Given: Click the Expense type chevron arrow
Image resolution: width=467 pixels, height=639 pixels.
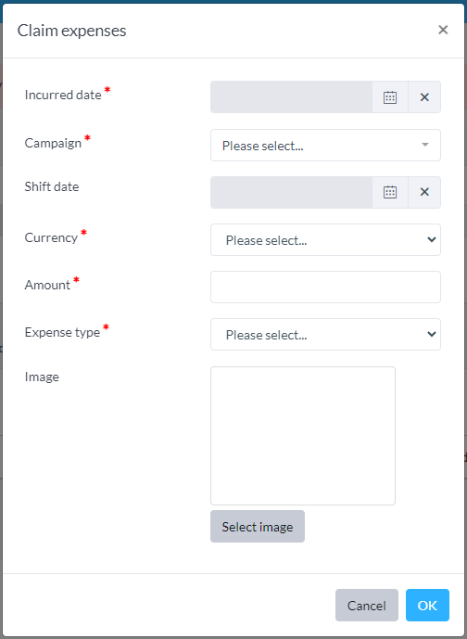Looking at the screenshot, I should tap(432, 334).
